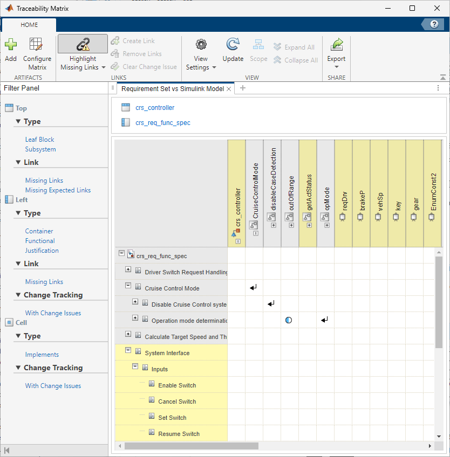This screenshot has width=450, height=457.
Task: Collapse the ribbon toolstrip arrow
Action: (x=442, y=77)
